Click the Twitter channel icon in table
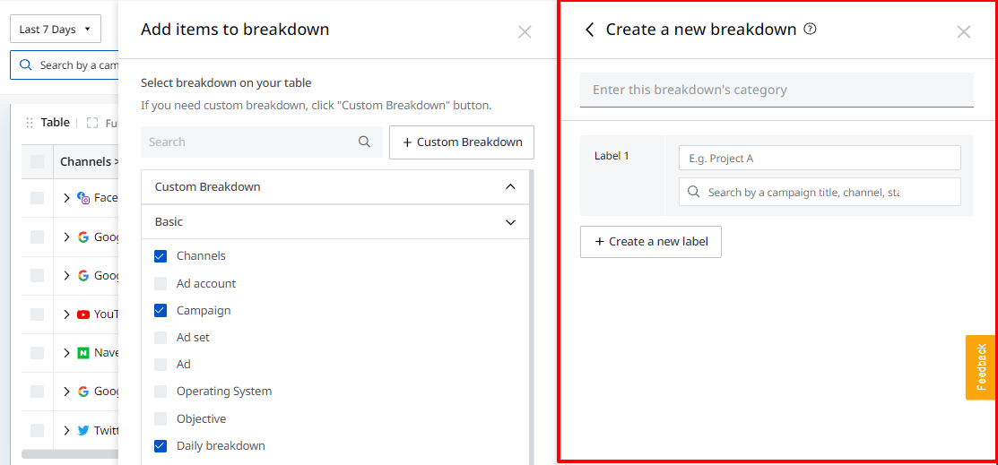998x465 pixels. click(x=82, y=431)
